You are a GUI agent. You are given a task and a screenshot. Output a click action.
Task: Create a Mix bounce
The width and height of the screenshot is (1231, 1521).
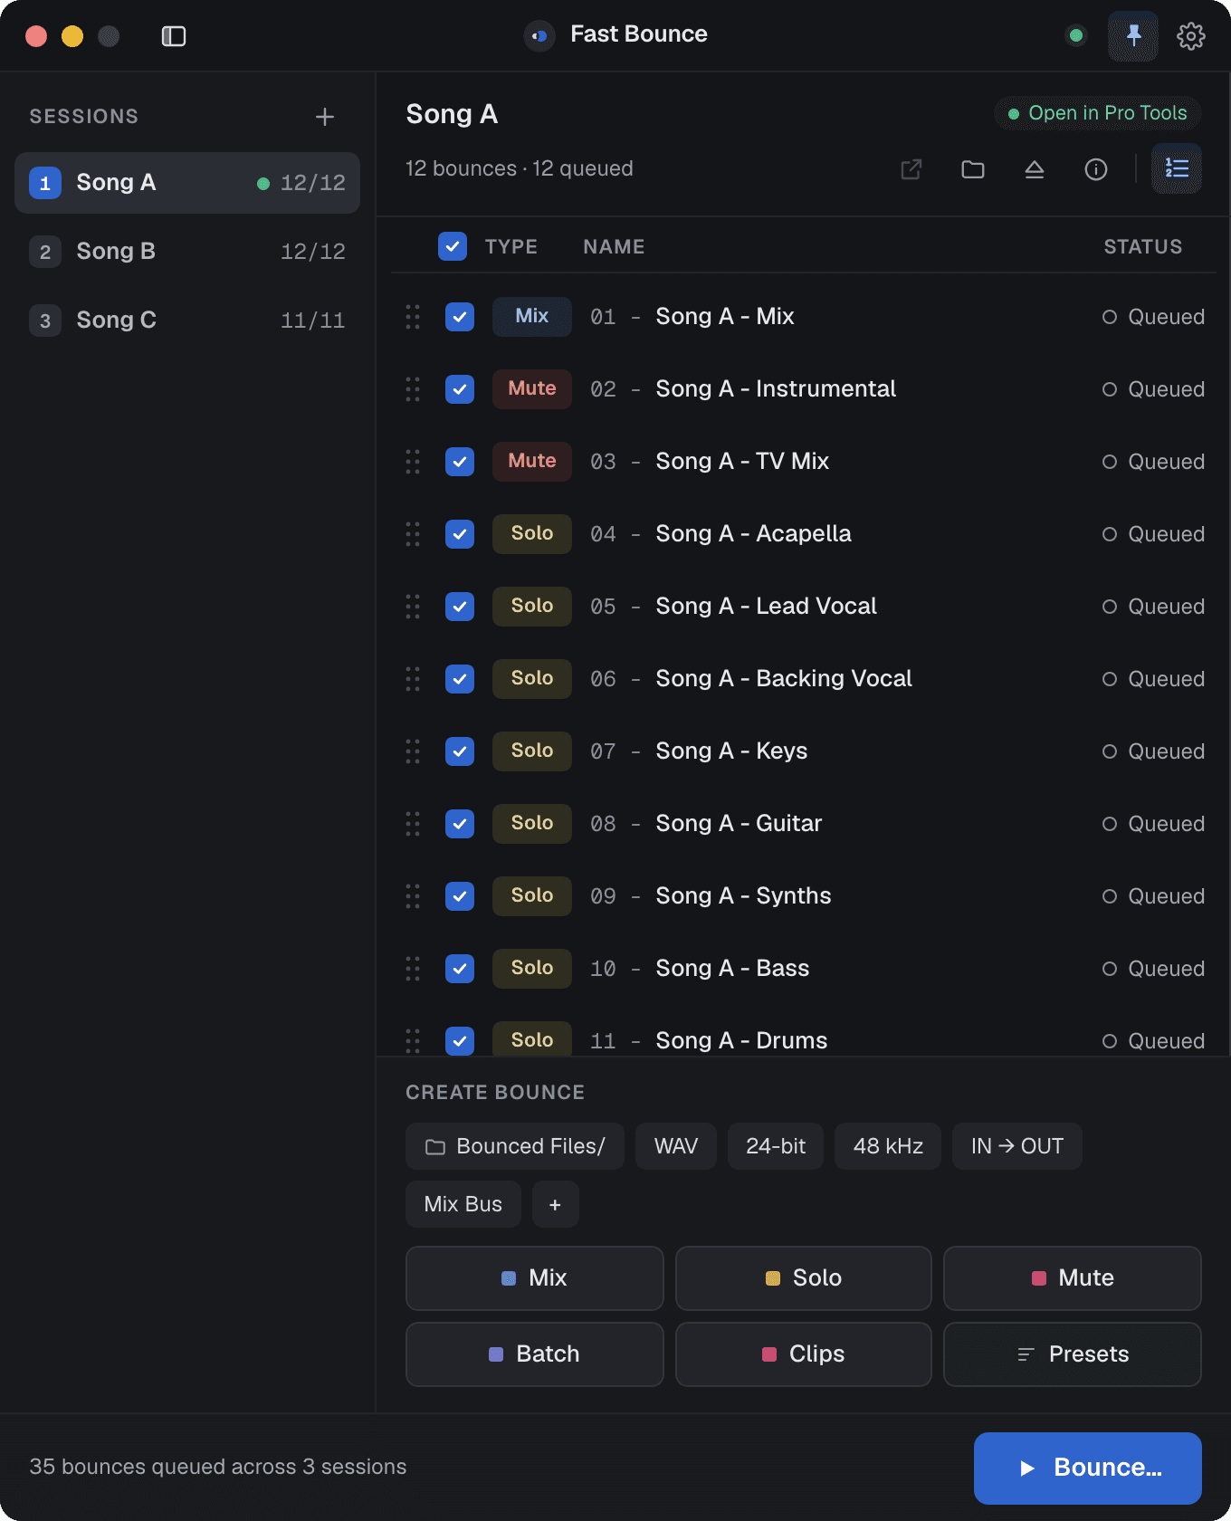tap(535, 1278)
